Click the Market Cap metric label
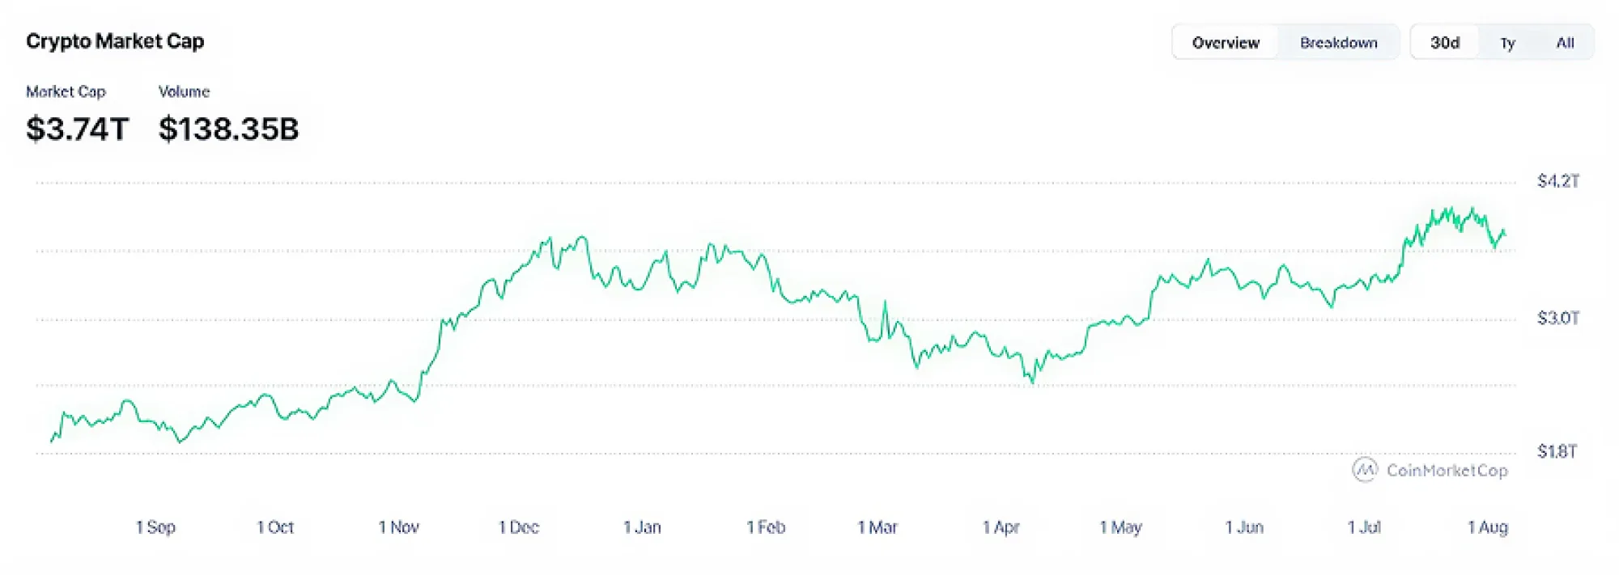The height and width of the screenshot is (575, 1619). click(x=66, y=91)
